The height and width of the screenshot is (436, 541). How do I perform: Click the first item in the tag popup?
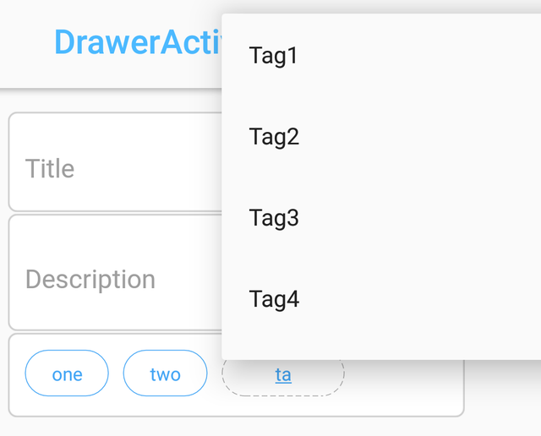(380, 56)
